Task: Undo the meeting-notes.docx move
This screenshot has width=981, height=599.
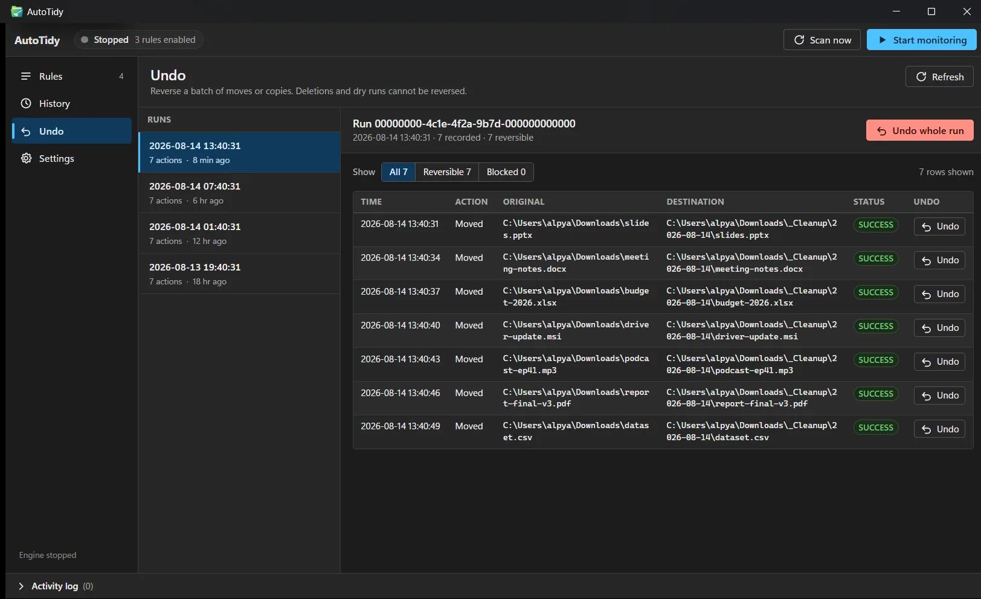Action: coord(939,260)
